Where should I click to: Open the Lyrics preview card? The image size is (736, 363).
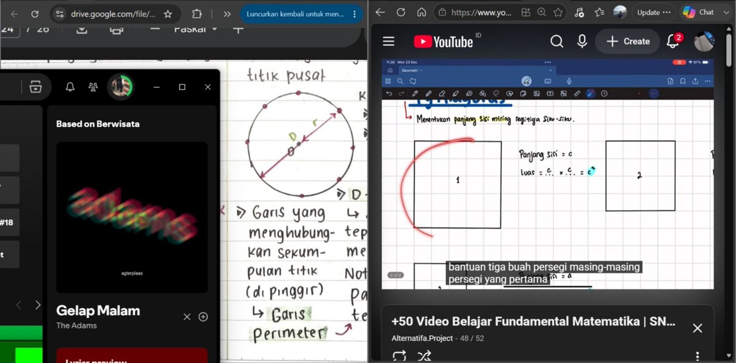point(132,356)
